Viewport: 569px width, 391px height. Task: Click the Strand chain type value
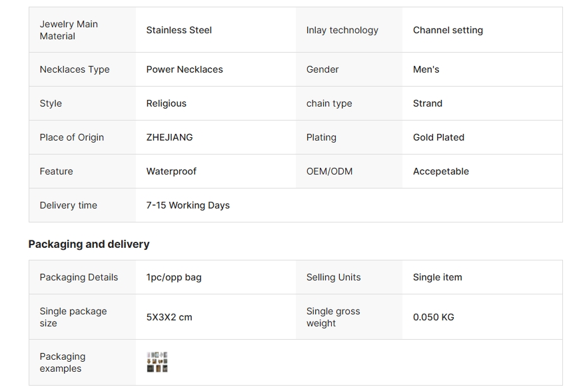(427, 103)
